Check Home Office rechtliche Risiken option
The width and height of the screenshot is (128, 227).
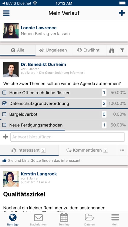pos(4,93)
